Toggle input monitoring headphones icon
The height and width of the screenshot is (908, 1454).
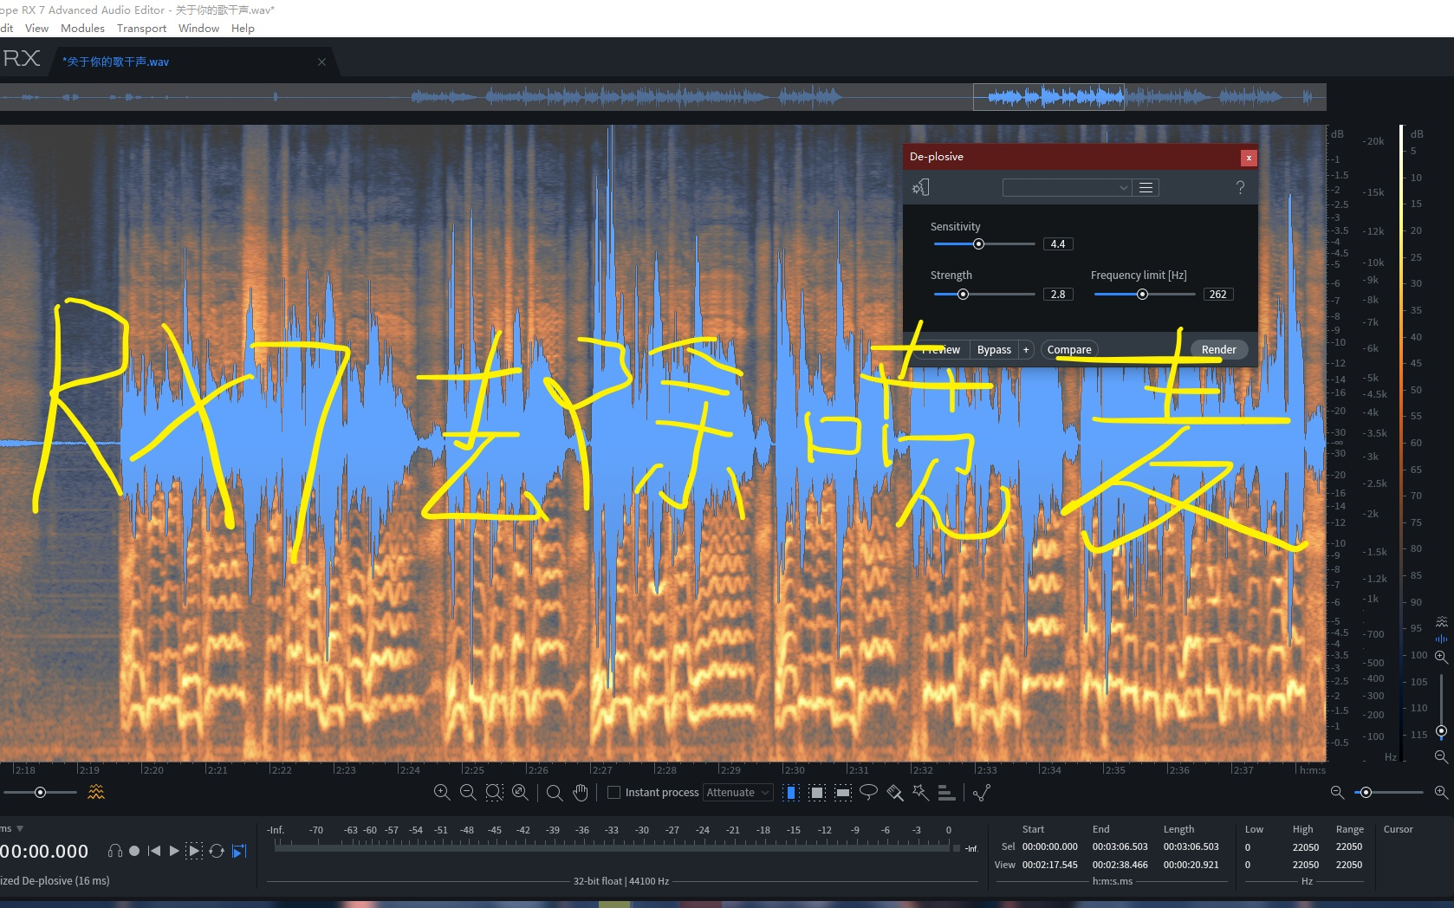[114, 851]
